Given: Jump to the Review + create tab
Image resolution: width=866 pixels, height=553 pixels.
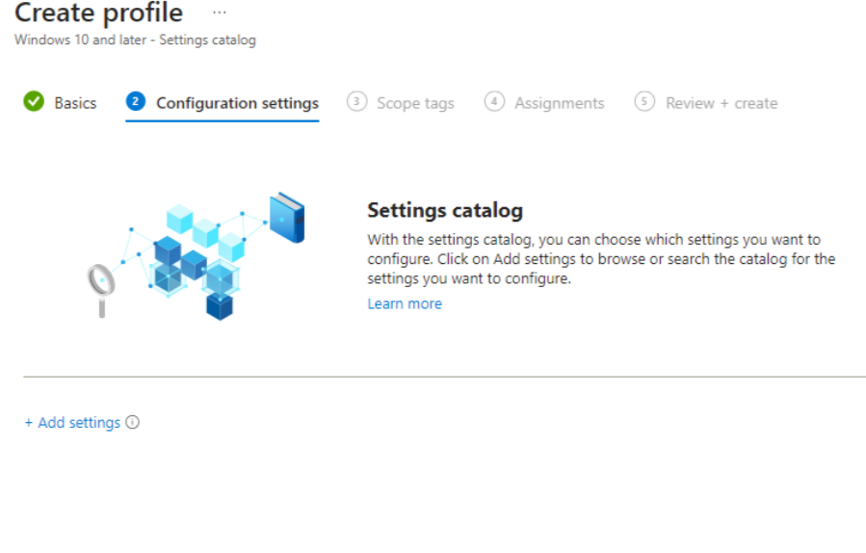Looking at the screenshot, I should (x=721, y=103).
